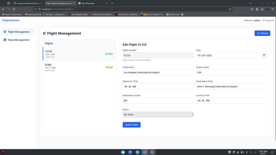The image size is (276, 155).
Task: Edit the Origin (Full) field
Action: click(158, 72)
